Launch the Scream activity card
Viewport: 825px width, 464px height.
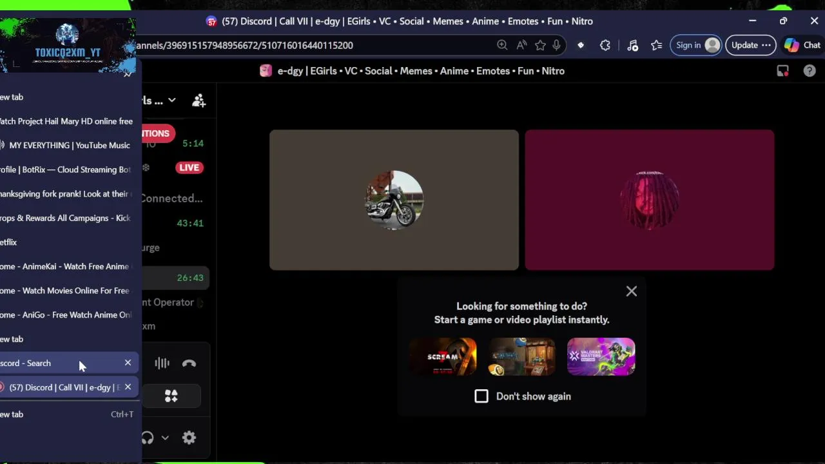pos(443,356)
